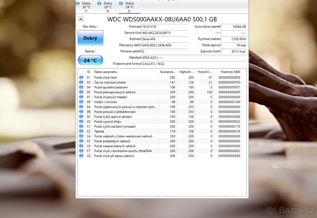Click Podporované funkce field S.M.A.R.T., NCQ
317x218 pixels.
(x=194, y=64)
